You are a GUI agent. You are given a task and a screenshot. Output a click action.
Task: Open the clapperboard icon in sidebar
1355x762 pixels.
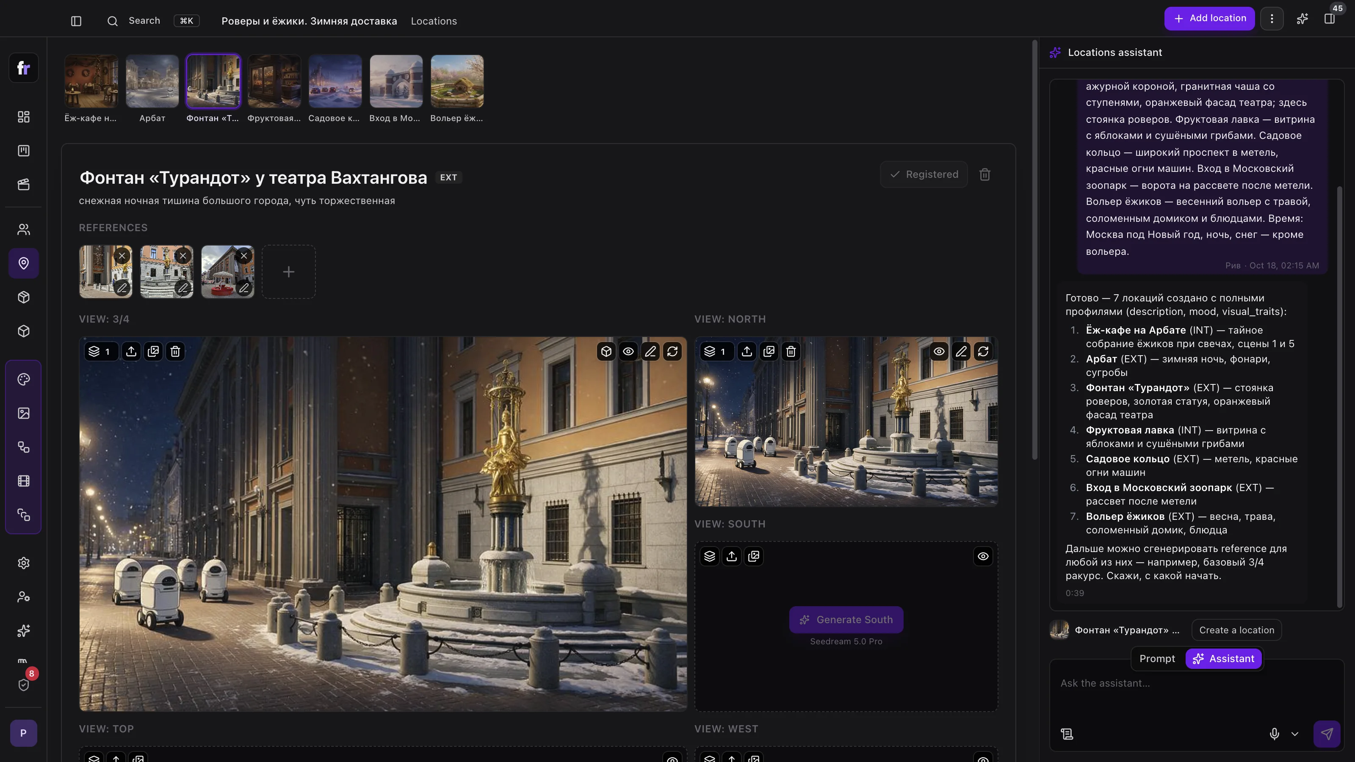click(x=24, y=185)
